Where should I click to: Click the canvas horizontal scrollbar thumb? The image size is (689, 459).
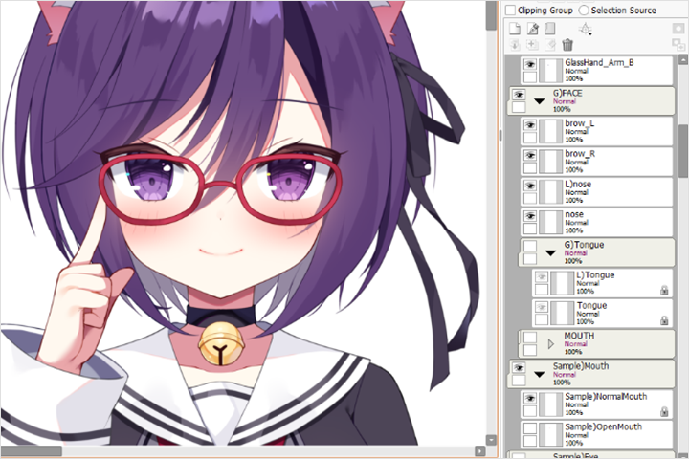(32, 451)
